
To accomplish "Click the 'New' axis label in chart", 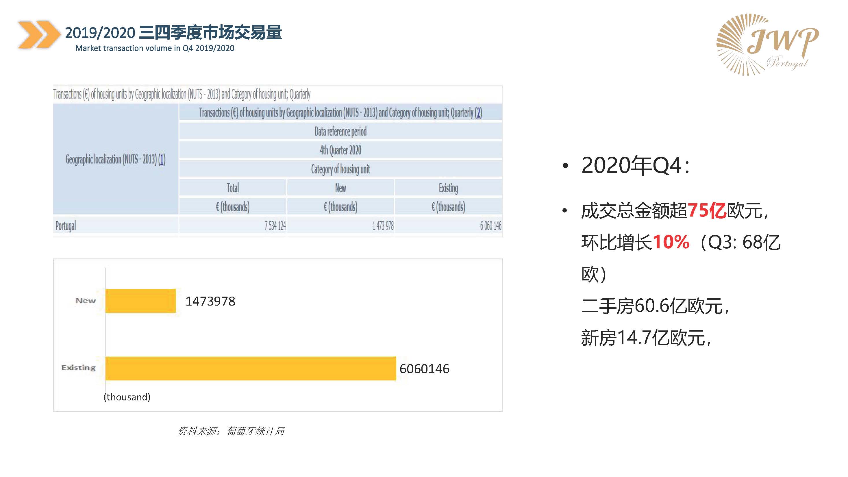I will pos(86,301).
